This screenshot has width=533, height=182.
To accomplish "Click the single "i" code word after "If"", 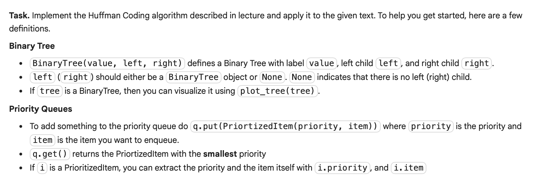I will click(x=42, y=168).
